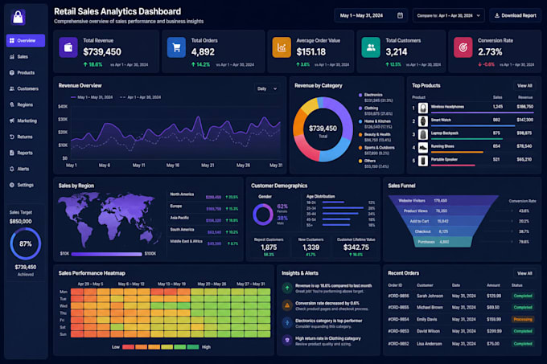Image resolution: width=547 pixels, height=364 pixels.
Task: Click the Revenue column header in Top Products
Action: click(x=525, y=97)
